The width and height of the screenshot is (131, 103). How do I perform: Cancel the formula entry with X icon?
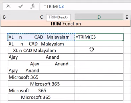[8, 6]
